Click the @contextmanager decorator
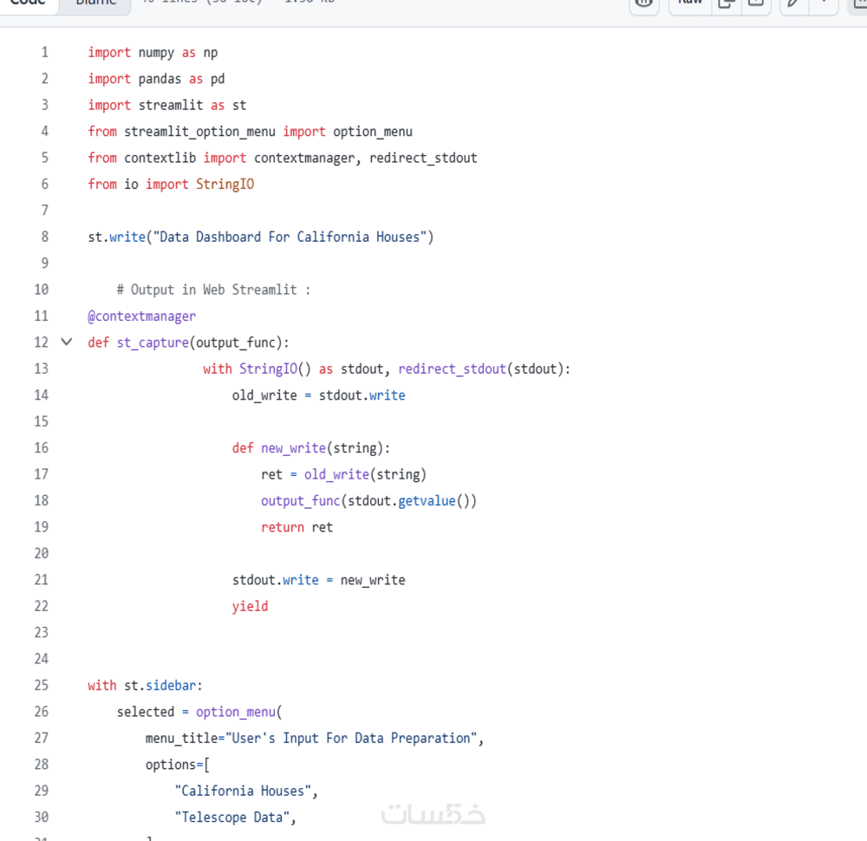This screenshot has width=867, height=841. tap(141, 316)
